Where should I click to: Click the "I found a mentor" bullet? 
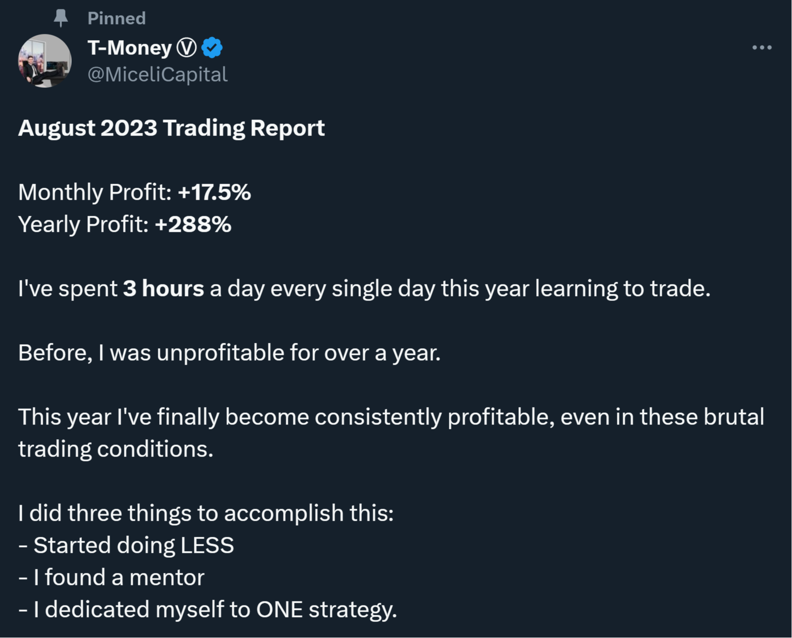click(119, 577)
